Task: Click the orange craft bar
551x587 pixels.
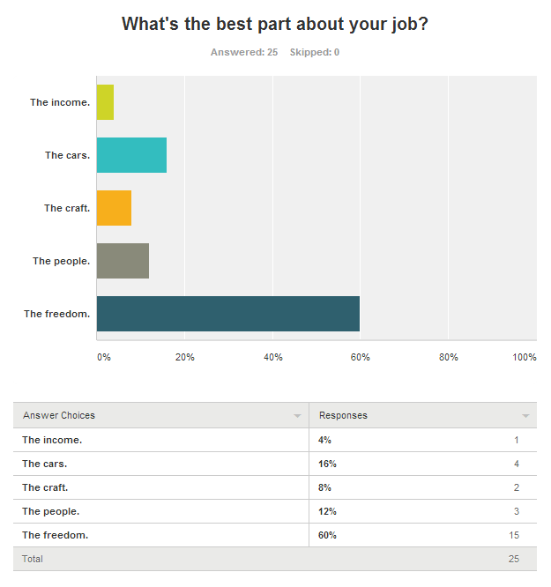Action: (114, 208)
